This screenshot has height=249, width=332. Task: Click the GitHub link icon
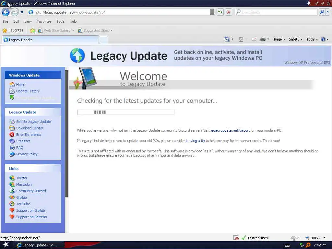(12, 197)
